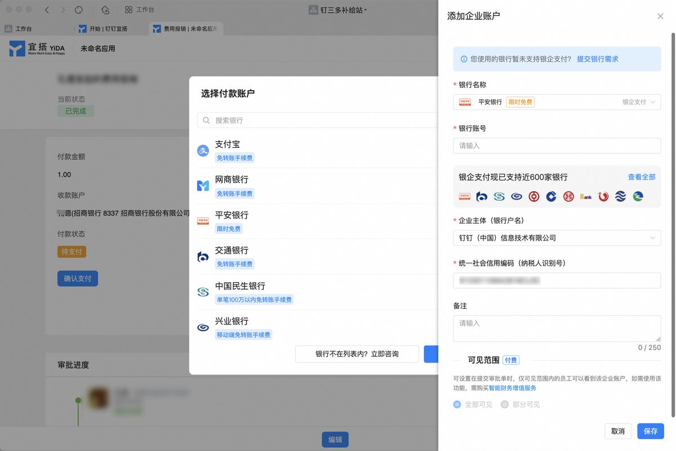
Task: Switch to the 费用报销 tab
Action: click(185, 29)
